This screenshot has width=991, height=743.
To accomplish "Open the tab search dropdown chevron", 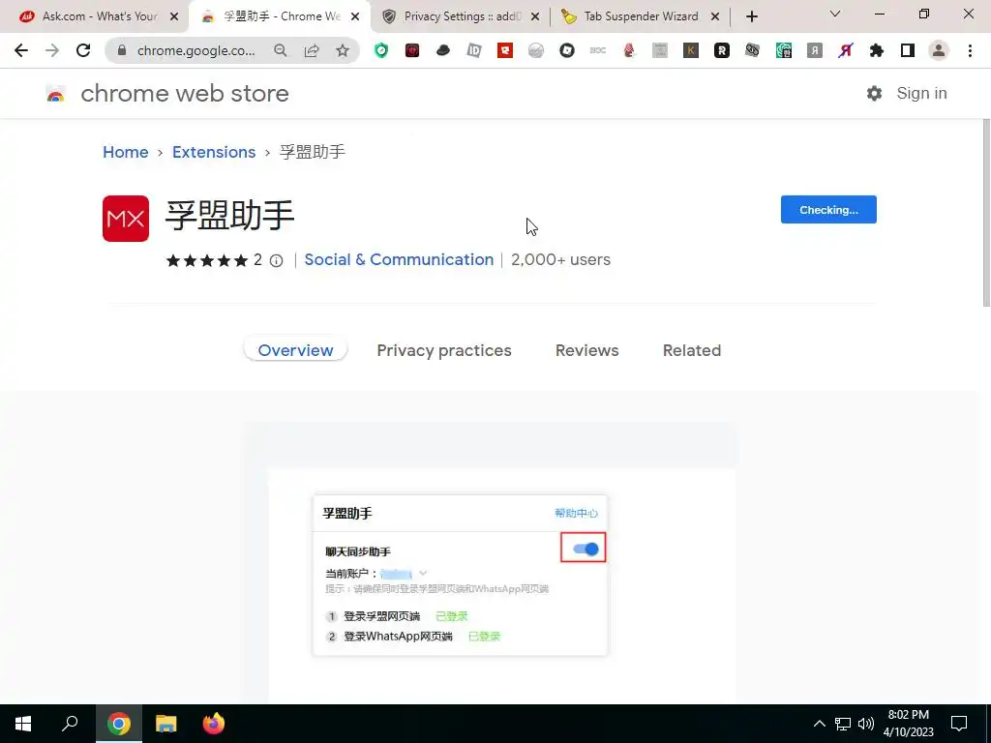I will (x=835, y=14).
